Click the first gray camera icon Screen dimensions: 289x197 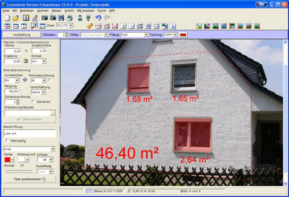click(45, 18)
